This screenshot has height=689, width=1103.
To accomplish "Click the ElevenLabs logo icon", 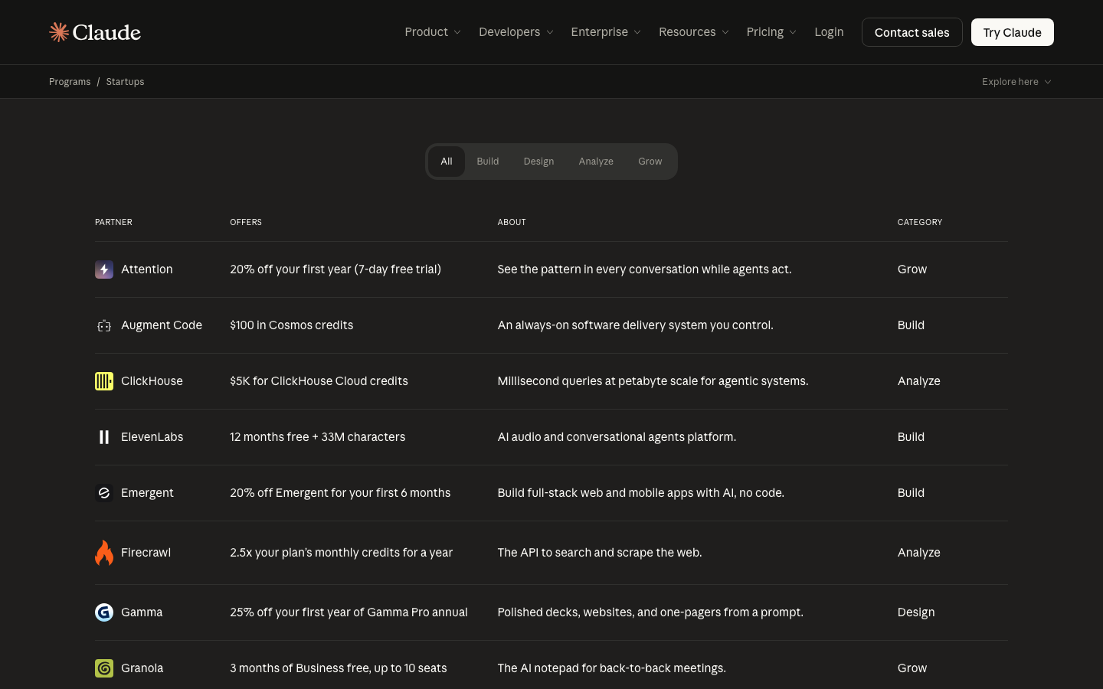I will tap(104, 437).
